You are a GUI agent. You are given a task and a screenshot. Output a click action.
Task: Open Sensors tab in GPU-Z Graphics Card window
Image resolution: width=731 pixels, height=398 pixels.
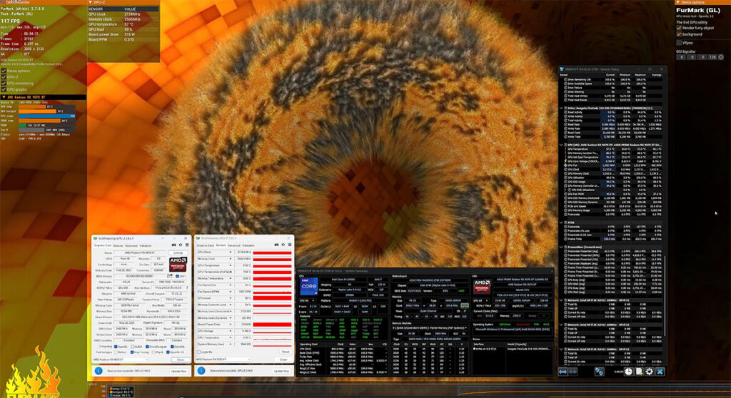(118, 245)
